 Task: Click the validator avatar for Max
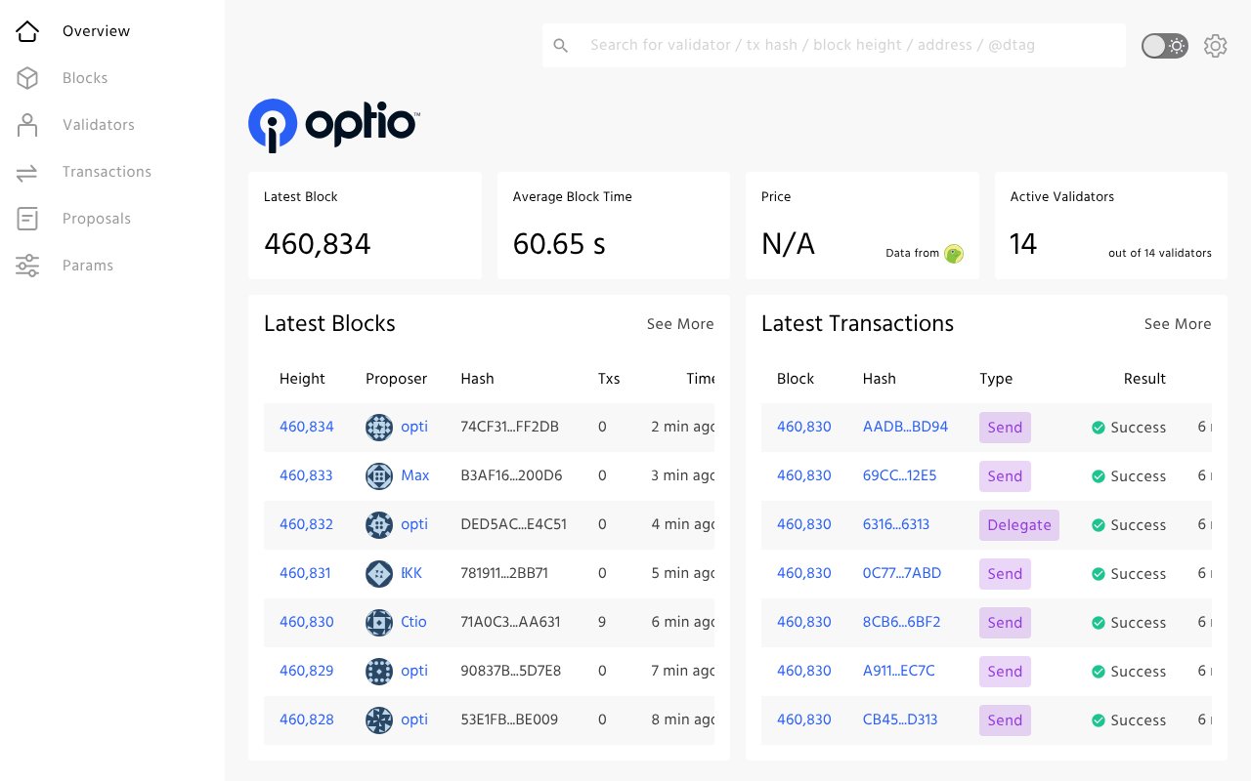point(378,476)
